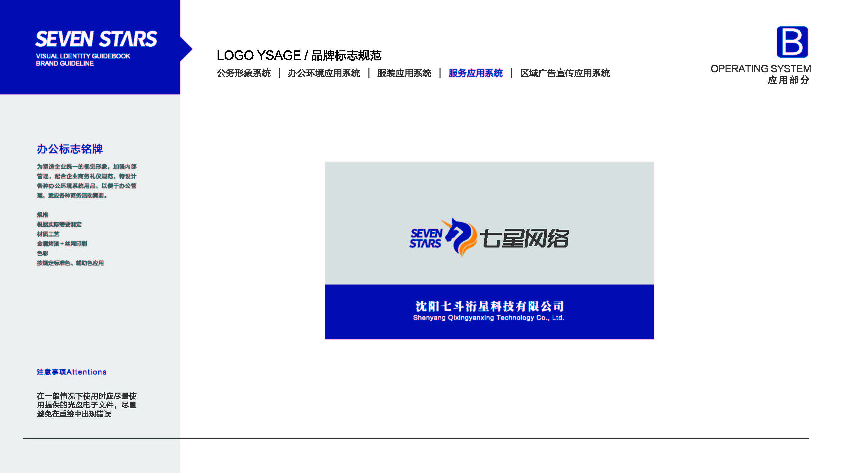Click the small SEVEN STARS logo text
The width and height of the screenshot is (841, 473).
point(426,238)
